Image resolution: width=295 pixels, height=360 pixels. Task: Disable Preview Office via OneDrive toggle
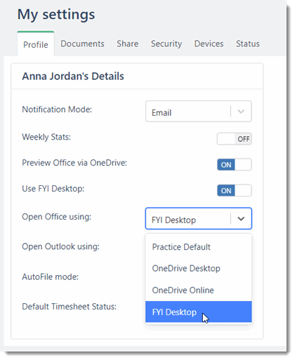pyautogui.click(x=235, y=165)
